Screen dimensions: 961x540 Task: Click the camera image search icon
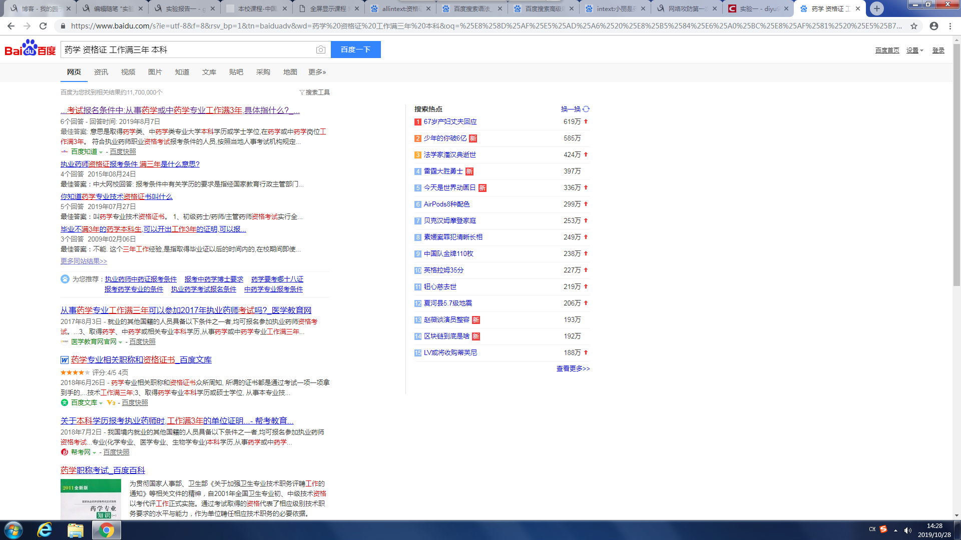(x=321, y=49)
